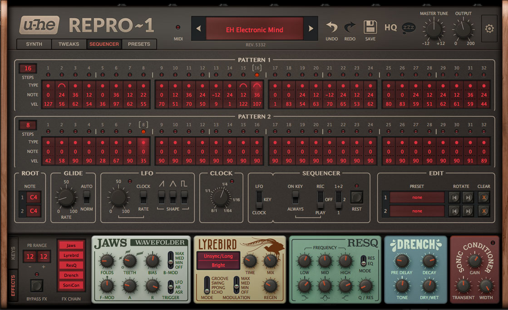This screenshot has height=310, width=508.
Task: Select Drench in the FX Chain list
Action: point(71,275)
